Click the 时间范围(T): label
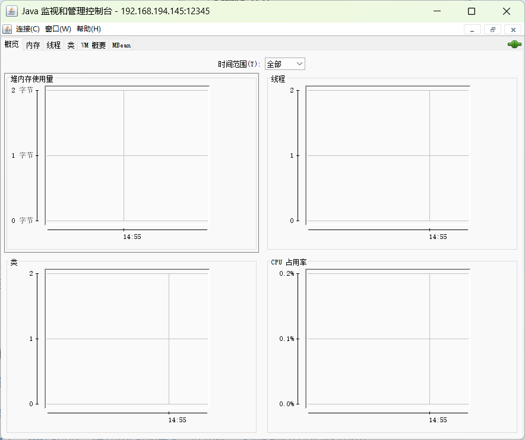The height and width of the screenshot is (440, 525). [x=239, y=64]
